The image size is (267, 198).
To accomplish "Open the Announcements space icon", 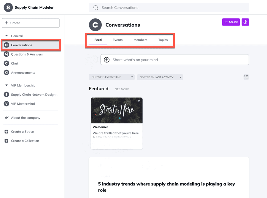I will (6, 73).
